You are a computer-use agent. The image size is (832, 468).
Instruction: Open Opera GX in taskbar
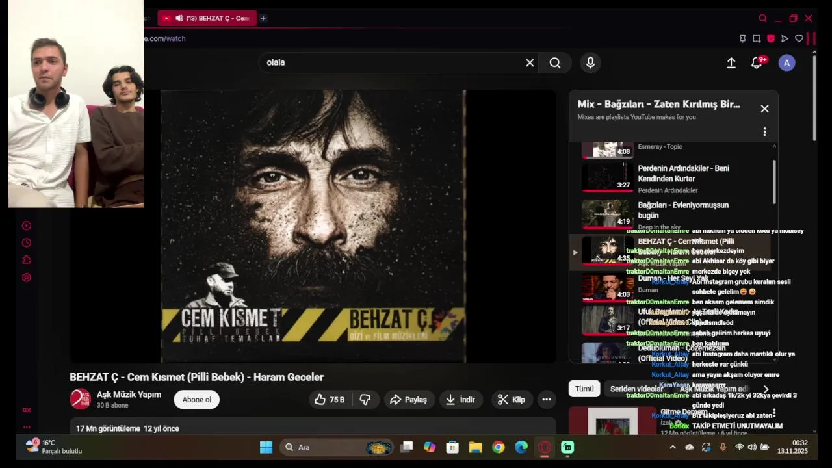pyautogui.click(x=545, y=447)
